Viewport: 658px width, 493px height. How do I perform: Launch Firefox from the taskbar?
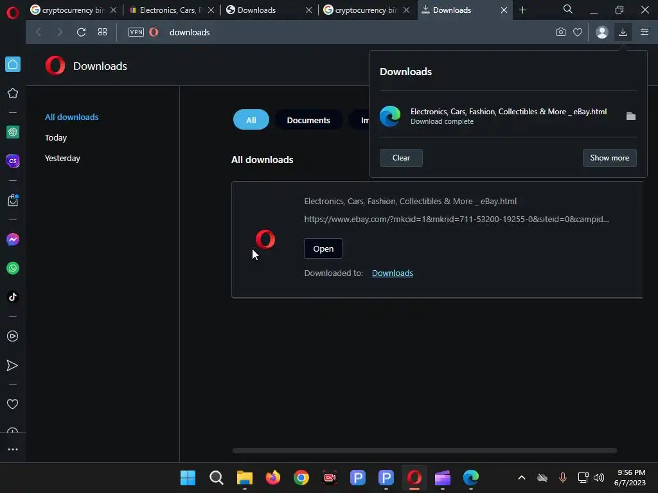(272, 478)
